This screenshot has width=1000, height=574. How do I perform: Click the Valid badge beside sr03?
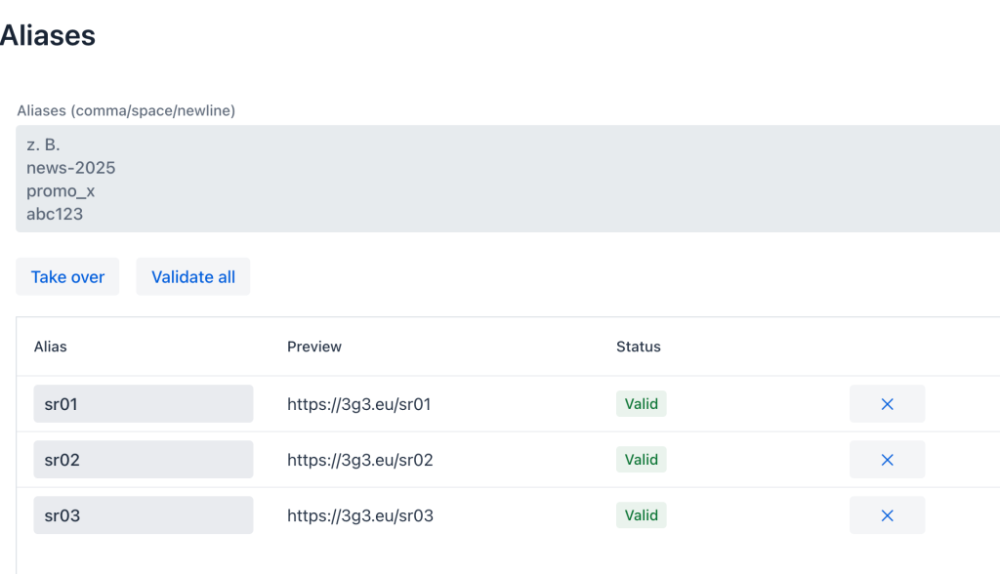(641, 514)
